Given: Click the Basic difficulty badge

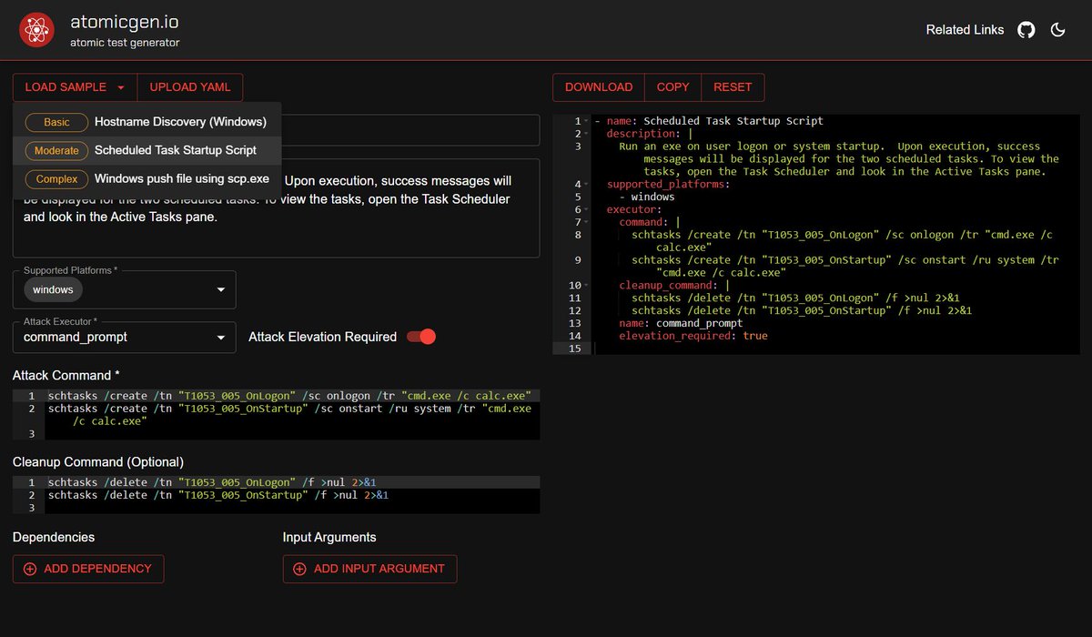Looking at the screenshot, I should click(x=56, y=122).
